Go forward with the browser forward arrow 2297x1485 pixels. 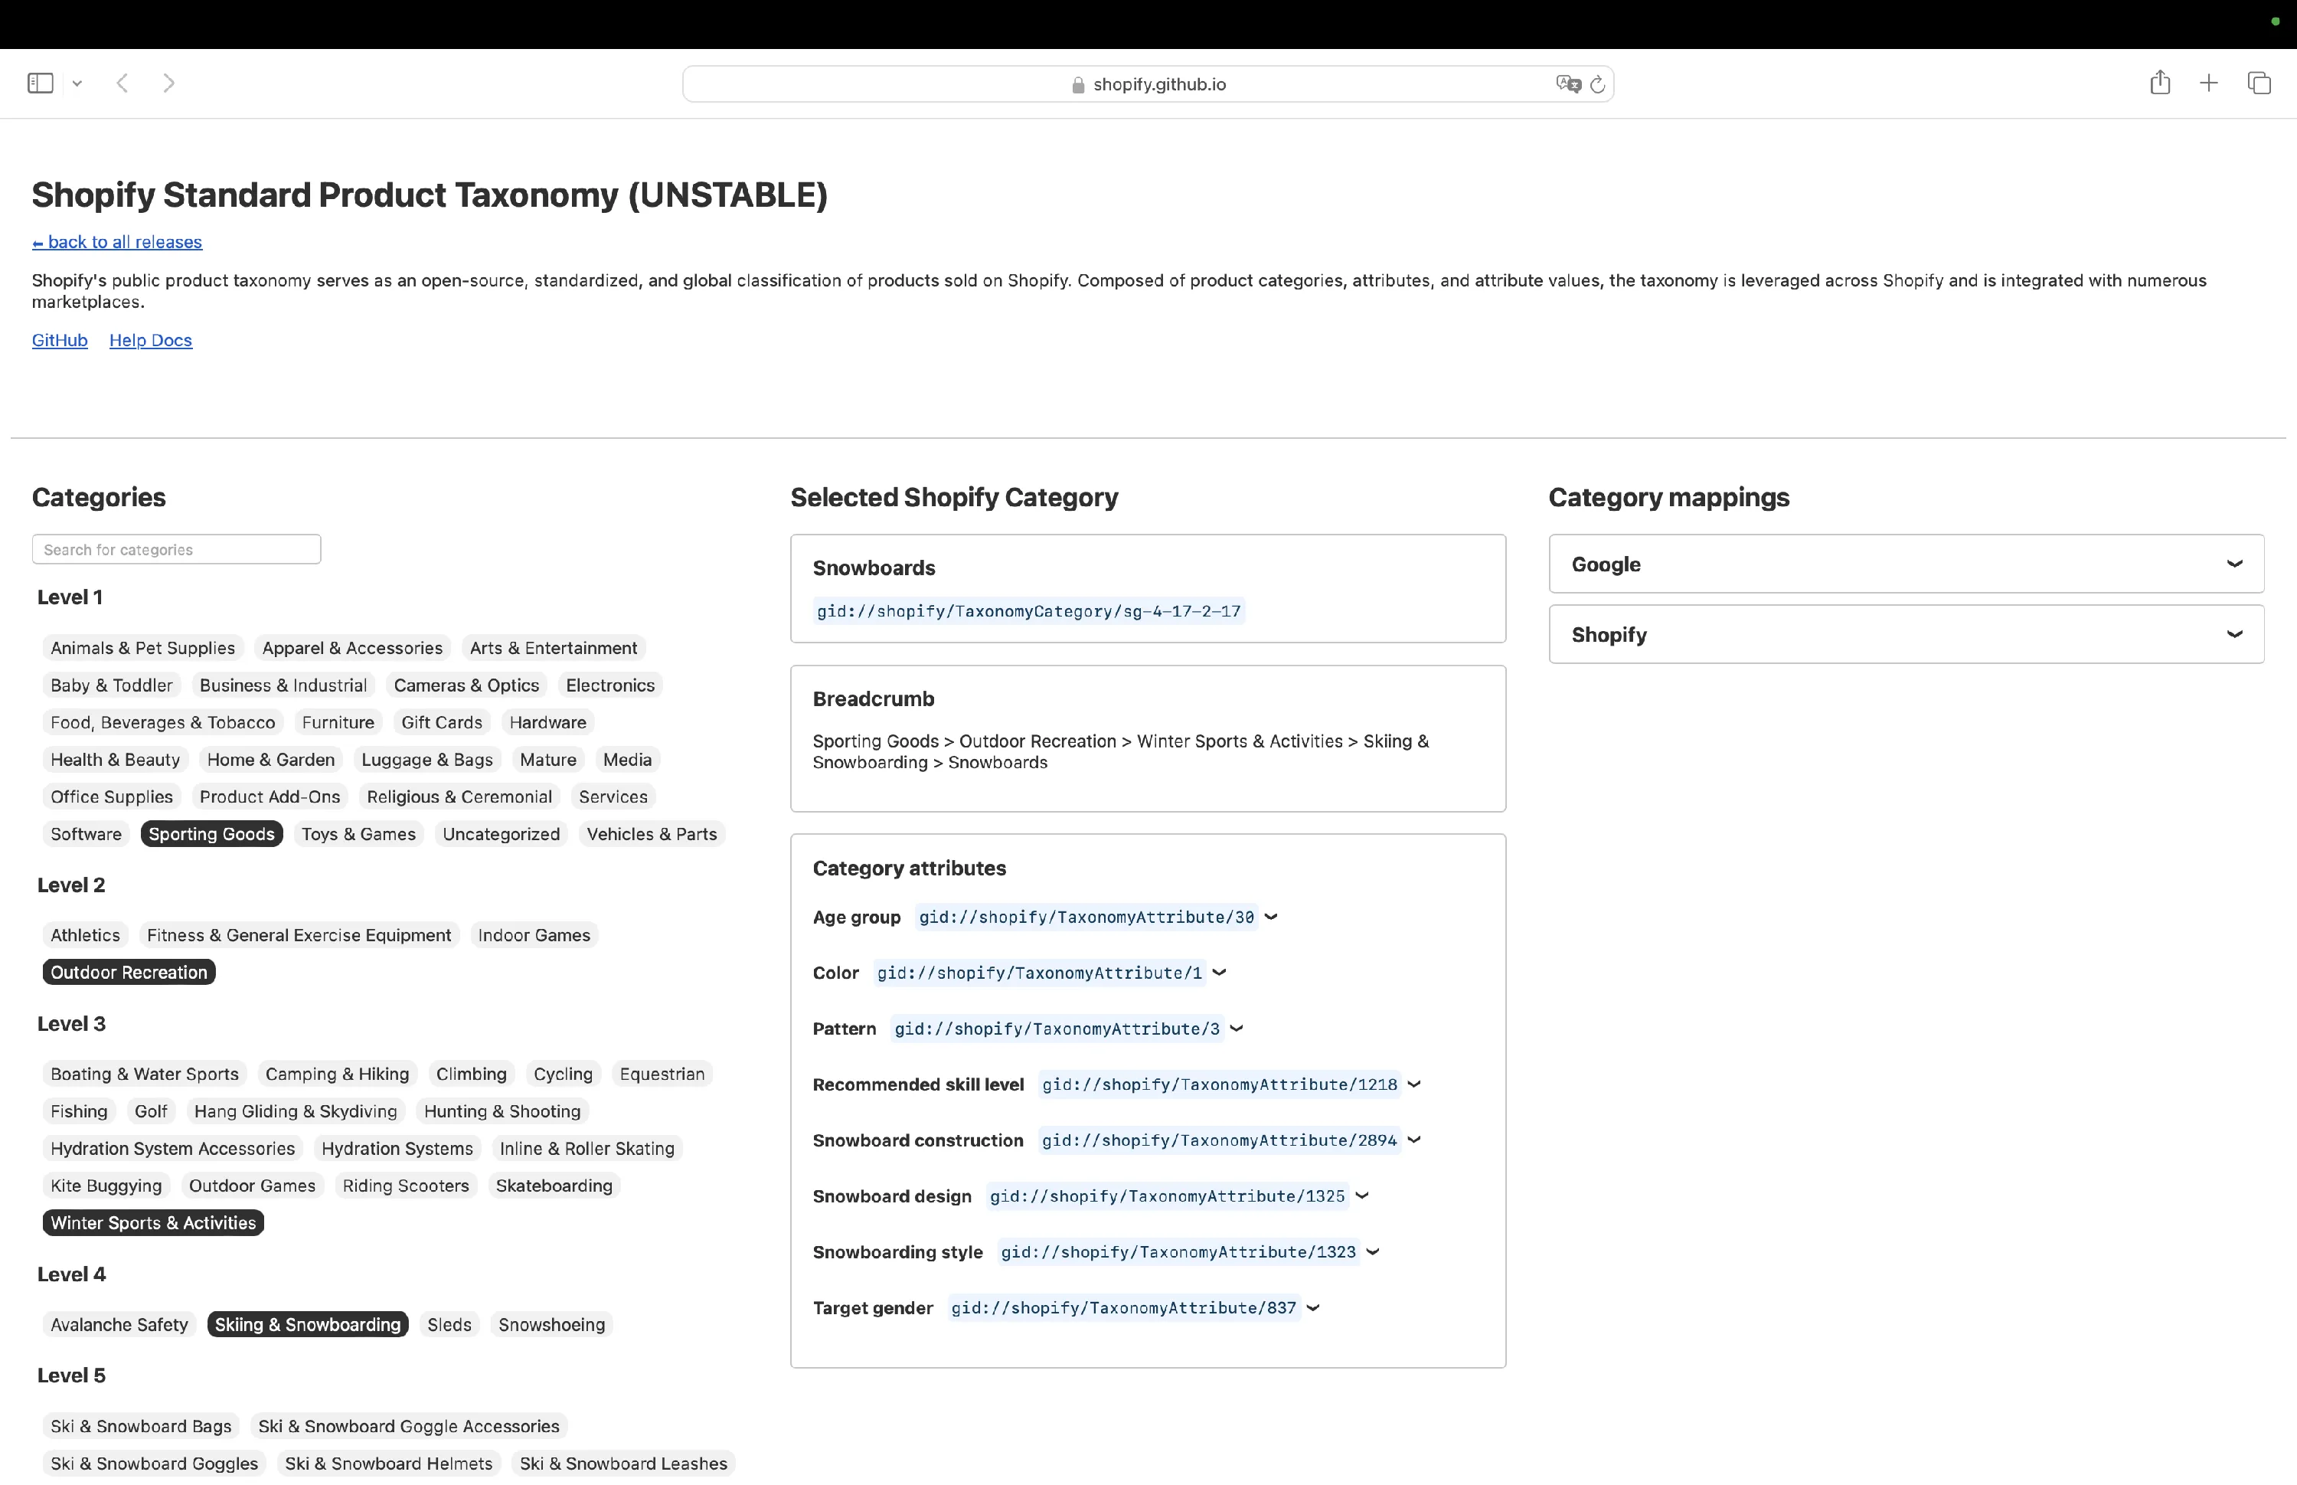tap(168, 83)
